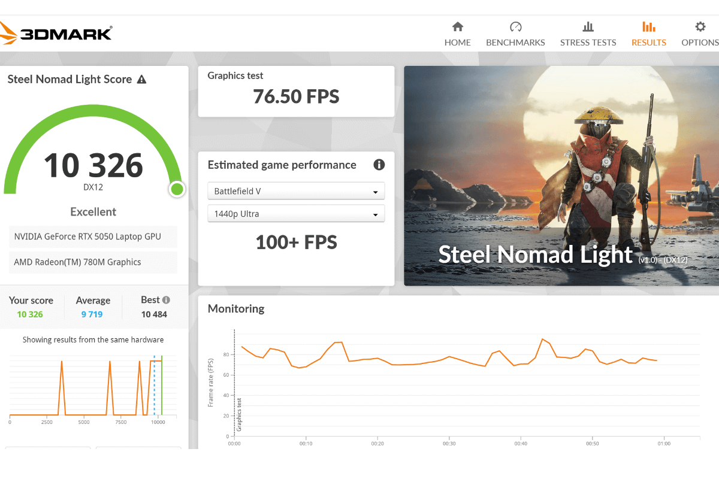This screenshot has height=479, width=719.
Task: Switch to the BENCHMARKS section
Action: (x=515, y=42)
